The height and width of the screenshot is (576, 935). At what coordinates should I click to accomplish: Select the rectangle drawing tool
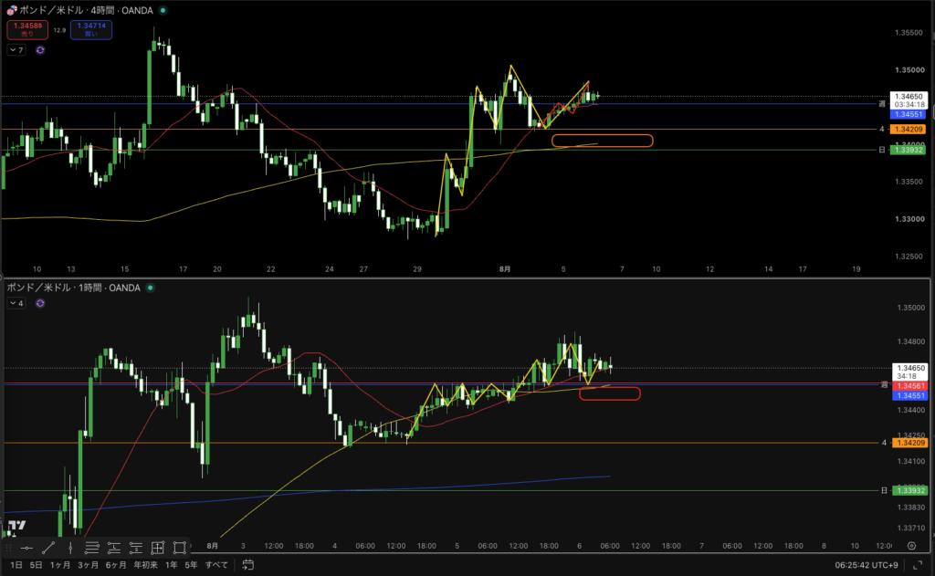tap(180, 548)
